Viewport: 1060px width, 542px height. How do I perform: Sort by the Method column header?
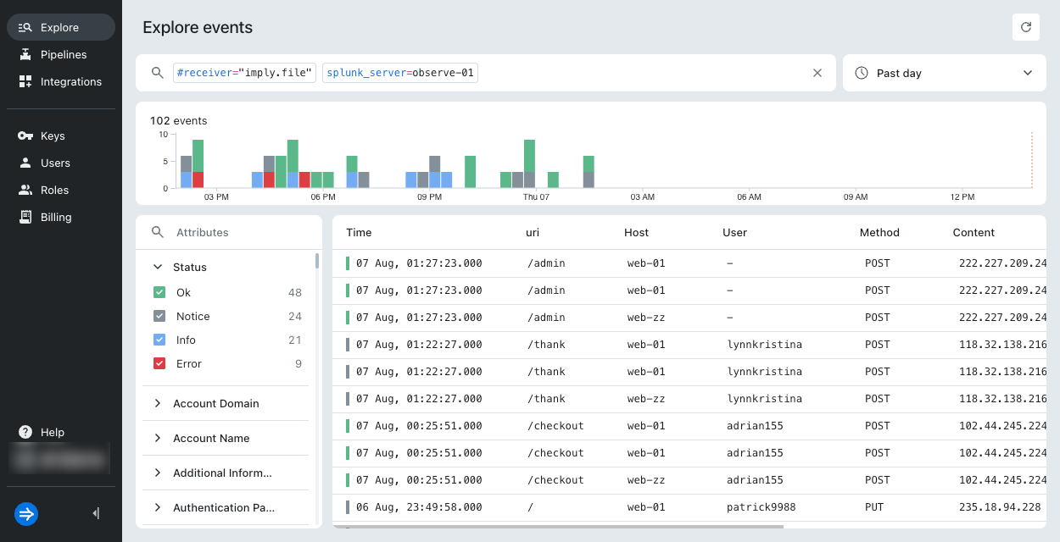879,232
